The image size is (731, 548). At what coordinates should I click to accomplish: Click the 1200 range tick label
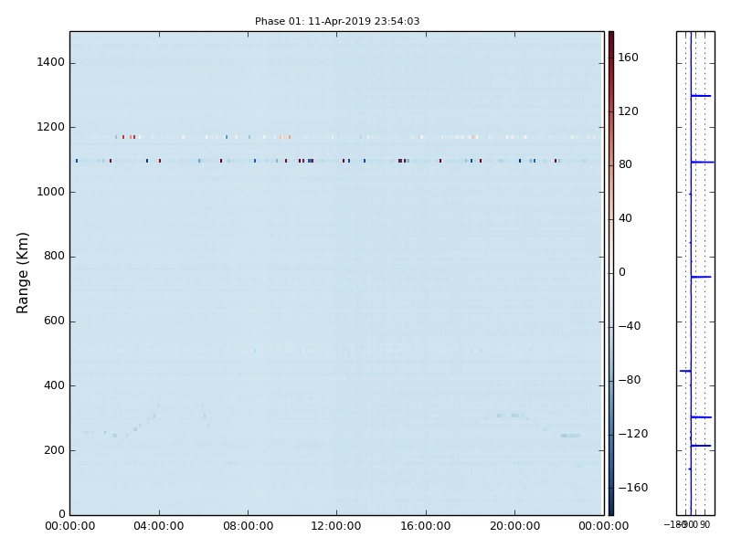coord(51,127)
